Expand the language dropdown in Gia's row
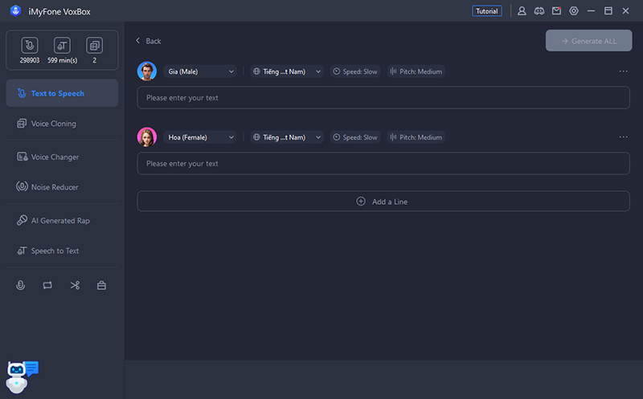 (287, 71)
